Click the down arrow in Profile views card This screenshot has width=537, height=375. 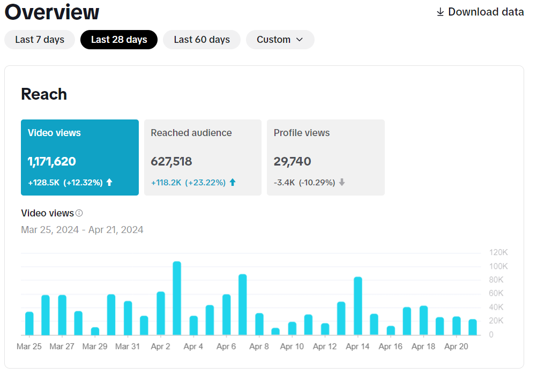pos(342,183)
